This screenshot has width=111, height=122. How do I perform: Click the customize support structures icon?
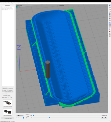(110, 36)
